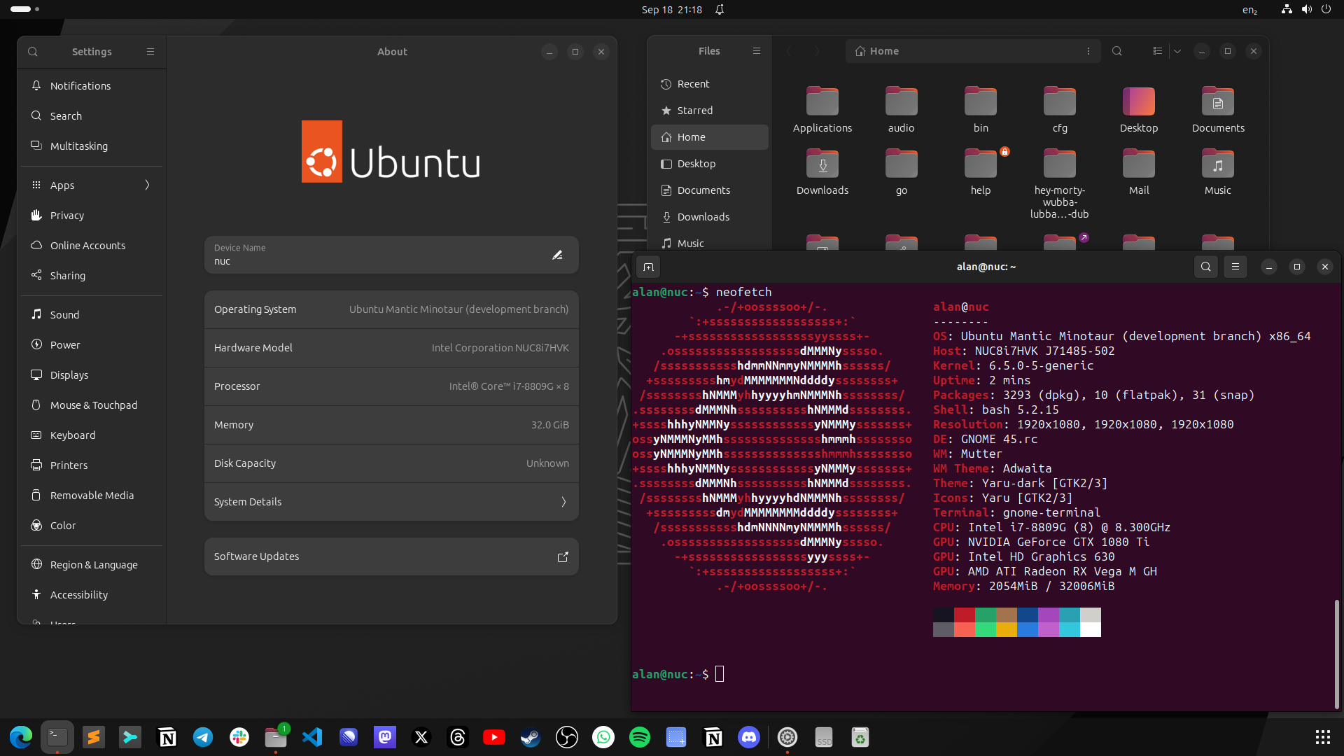Expand the System Details row

(x=391, y=502)
